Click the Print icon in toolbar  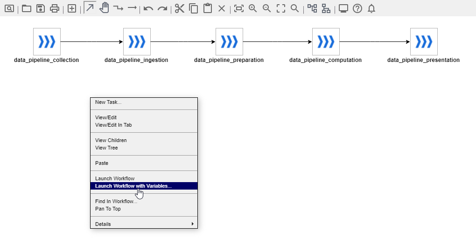pyautogui.click(x=55, y=8)
